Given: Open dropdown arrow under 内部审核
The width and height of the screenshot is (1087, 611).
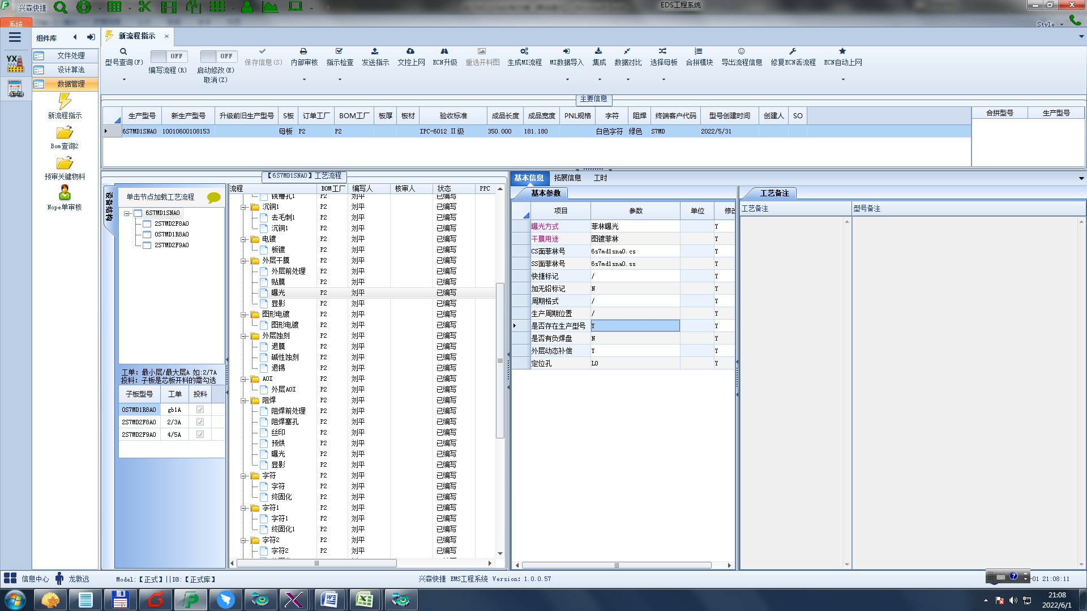Looking at the screenshot, I should [x=304, y=80].
